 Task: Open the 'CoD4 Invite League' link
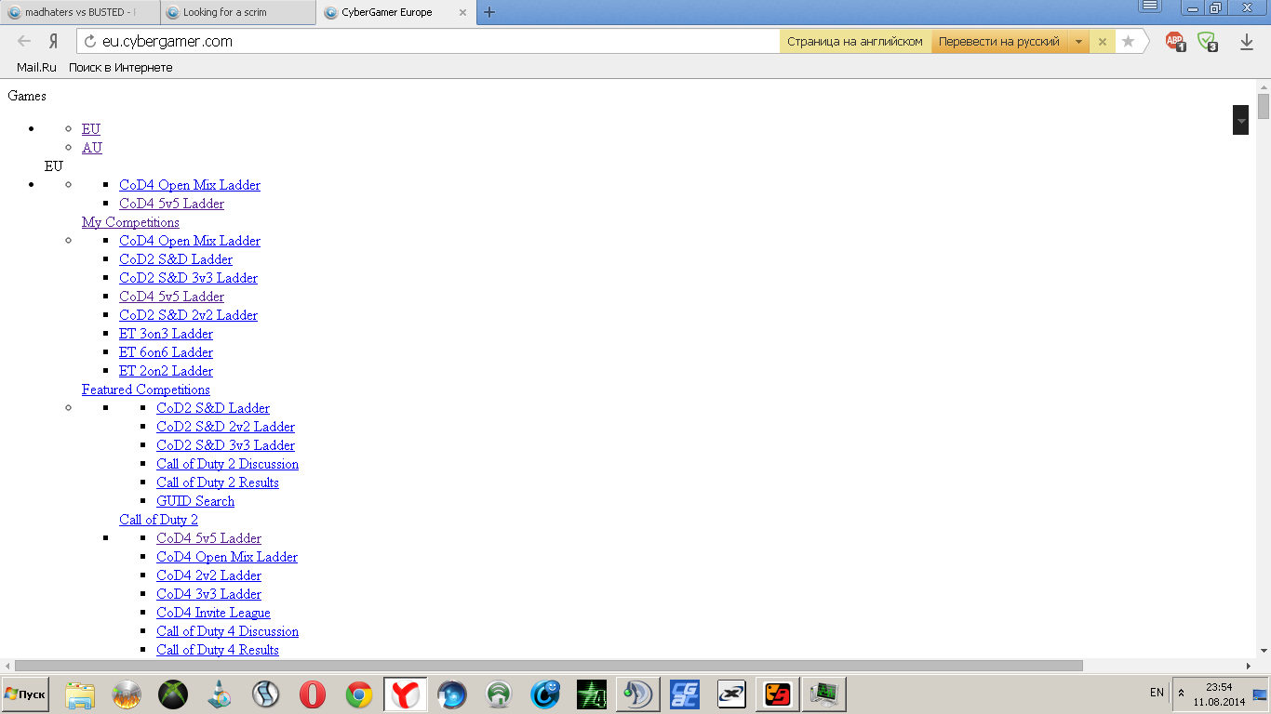[213, 613]
